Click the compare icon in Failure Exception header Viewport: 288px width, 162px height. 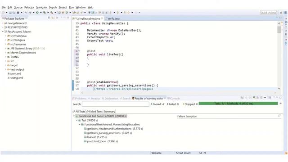click(x=279, y=116)
